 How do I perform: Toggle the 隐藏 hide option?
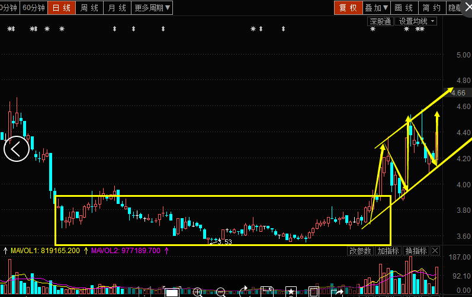pyautogui.click(x=455, y=8)
